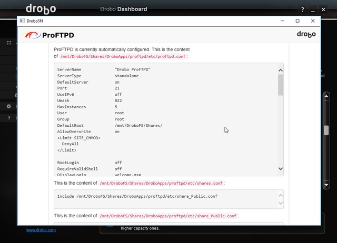Click up arrow in shares.conf box
This screenshot has height=243, width=337.
[281, 195]
